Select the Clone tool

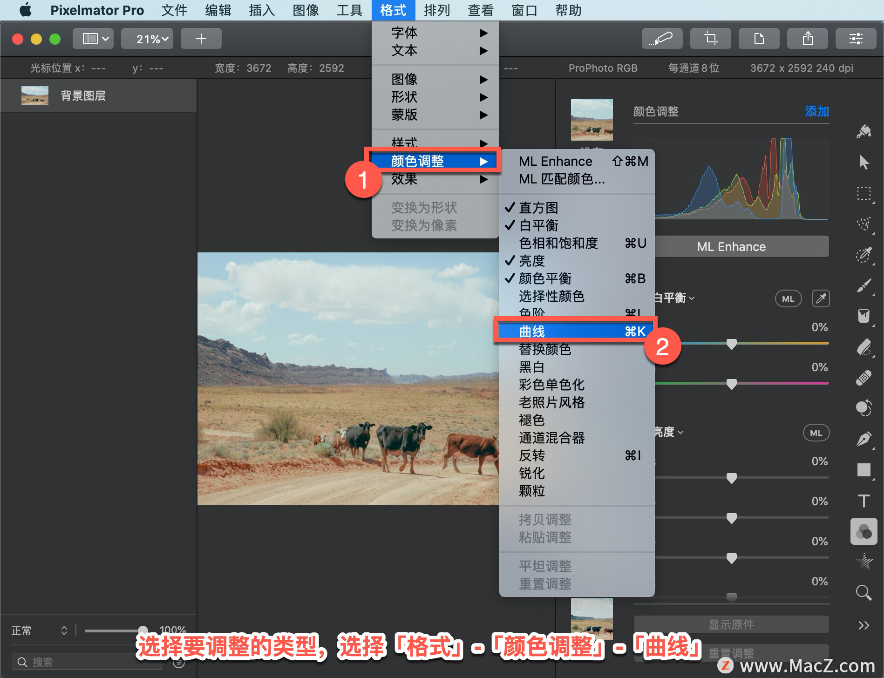[864, 408]
